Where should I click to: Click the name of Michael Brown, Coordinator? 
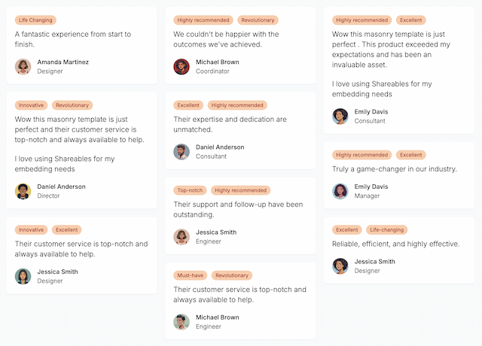pyautogui.click(x=218, y=62)
